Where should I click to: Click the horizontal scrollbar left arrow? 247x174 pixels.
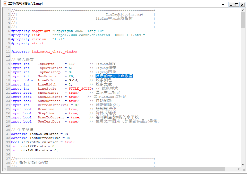5,169
